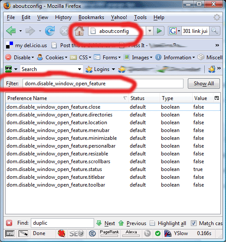Click the @ spiral status bar icon

pos(92,233)
